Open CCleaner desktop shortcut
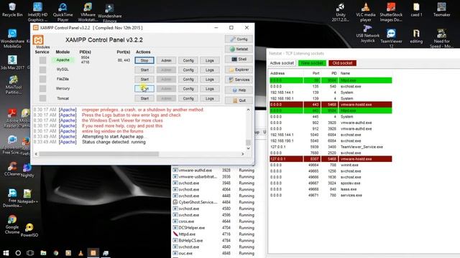Image resolution: width=460 pixels, height=258 pixels. pos(12,169)
